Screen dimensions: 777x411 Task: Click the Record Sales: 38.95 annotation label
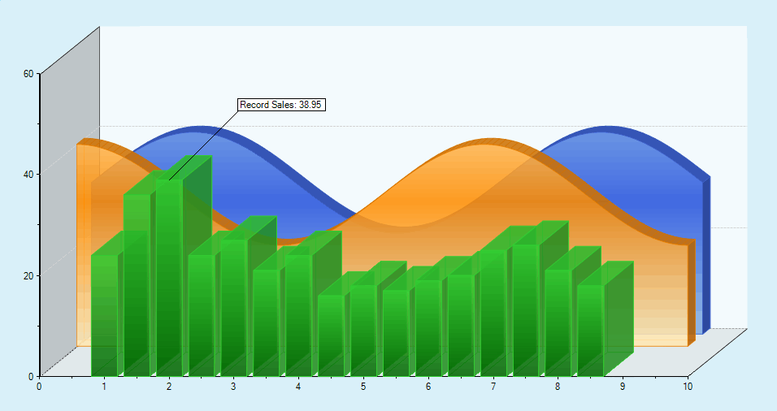[x=281, y=105]
